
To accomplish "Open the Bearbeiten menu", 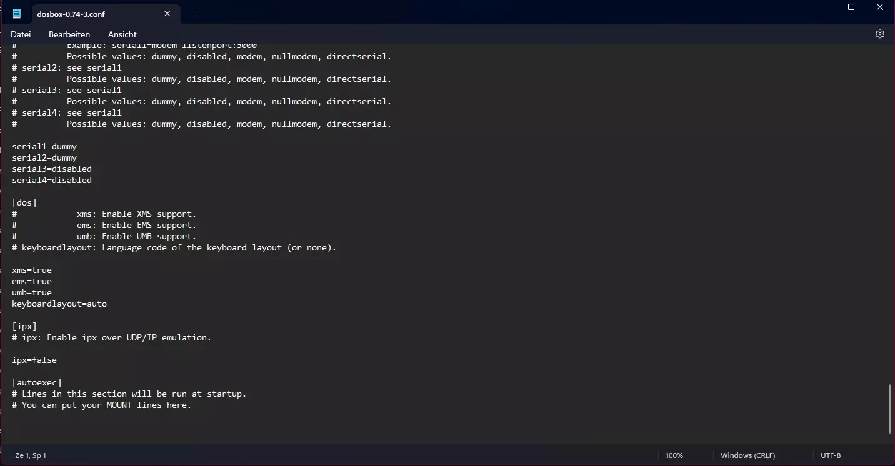I will [69, 34].
